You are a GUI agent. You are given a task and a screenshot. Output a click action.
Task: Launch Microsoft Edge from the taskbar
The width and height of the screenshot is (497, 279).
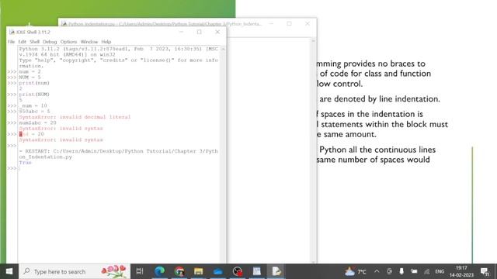[x=159, y=271]
